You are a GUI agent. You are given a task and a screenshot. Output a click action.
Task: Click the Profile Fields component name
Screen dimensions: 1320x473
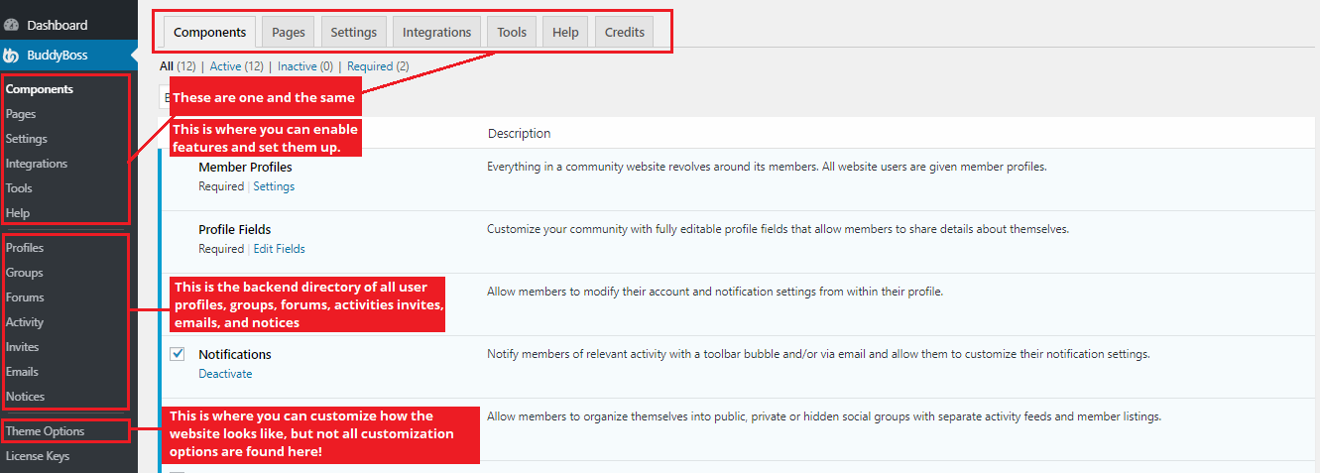235,229
